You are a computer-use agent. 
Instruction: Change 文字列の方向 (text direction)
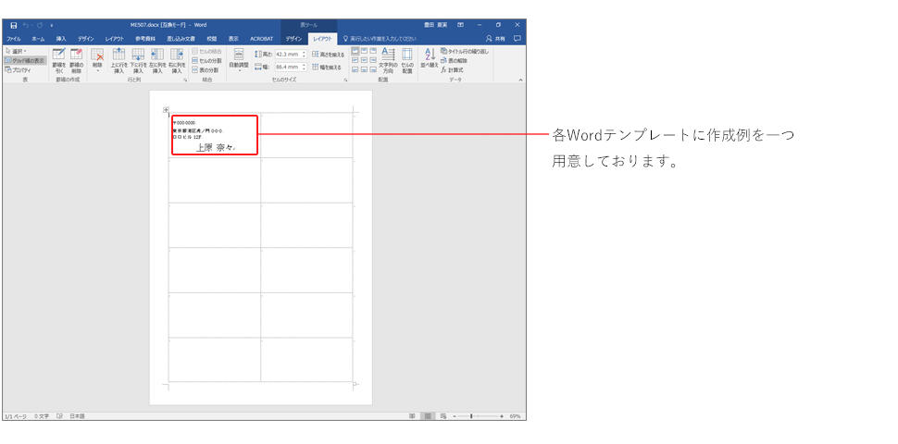pos(388,61)
